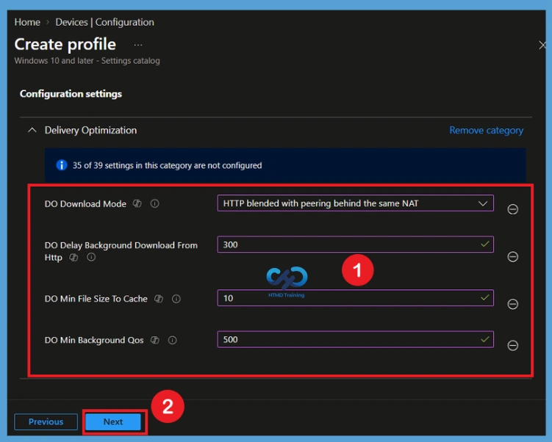Image resolution: width=552 pixels, height=442 pixels.
Task: Edit the DO Min Background Qos field value 500
Action: pos(355,339)
